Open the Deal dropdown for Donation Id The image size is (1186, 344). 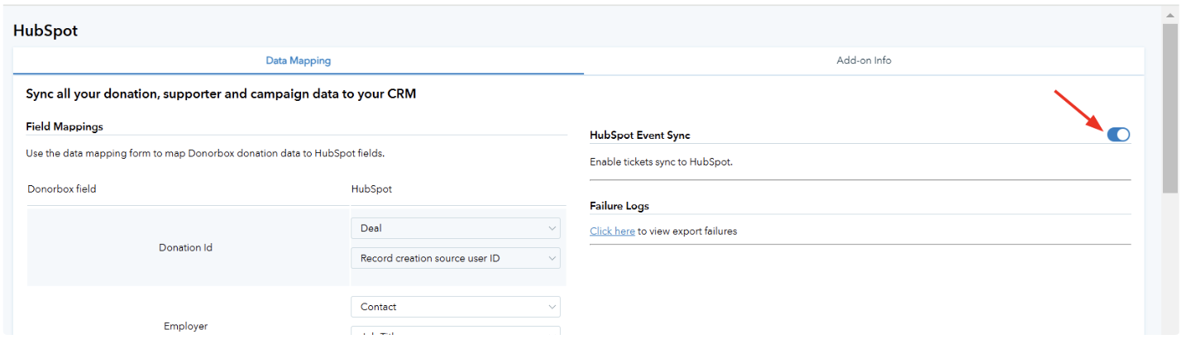456,228
